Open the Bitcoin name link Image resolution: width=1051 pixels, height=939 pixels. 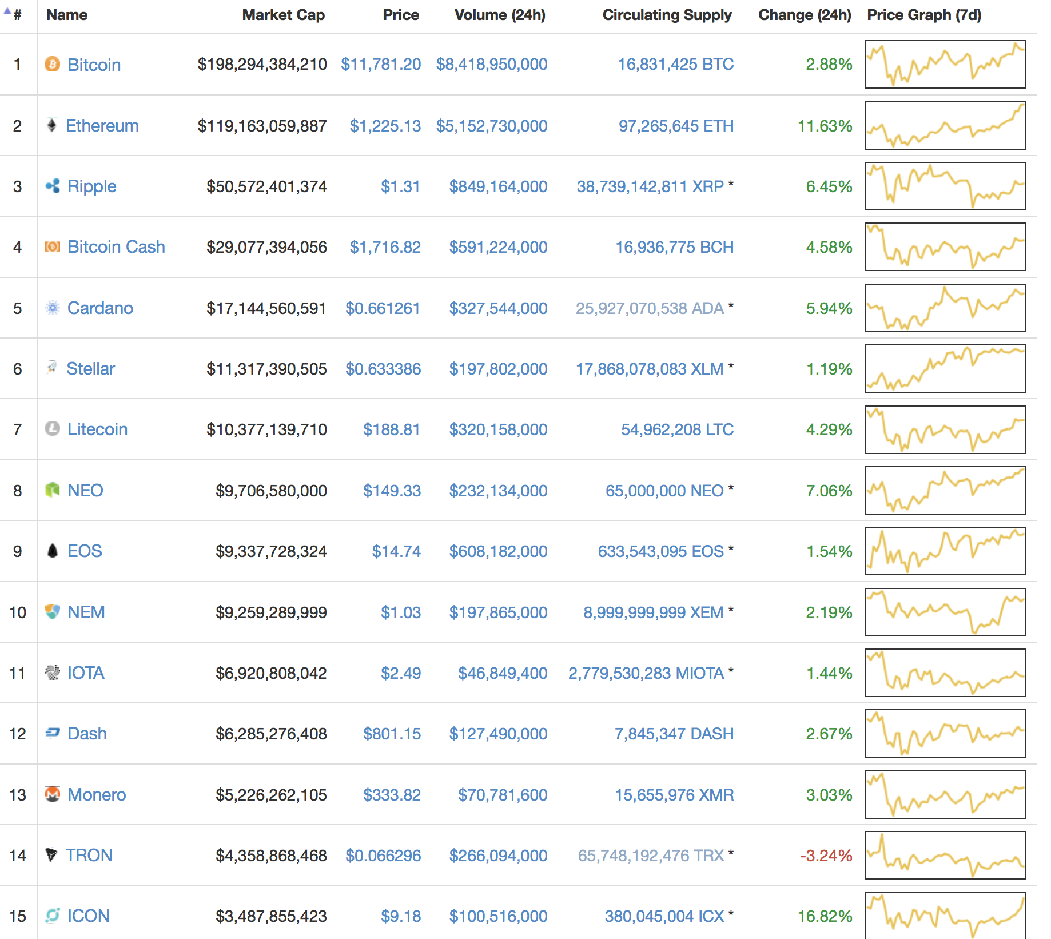94,65
